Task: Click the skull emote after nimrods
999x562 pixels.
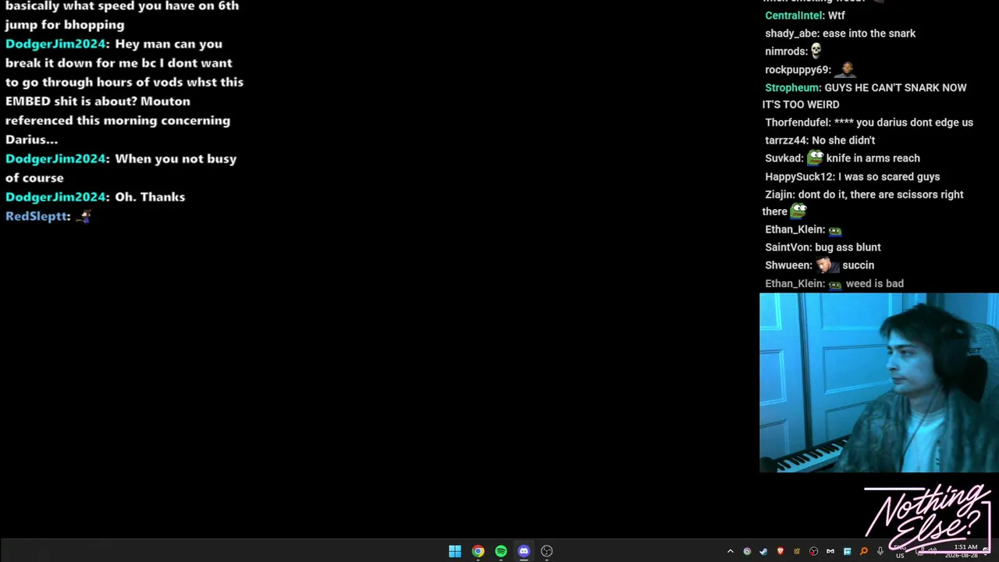Action: click(x=816, y=51)
